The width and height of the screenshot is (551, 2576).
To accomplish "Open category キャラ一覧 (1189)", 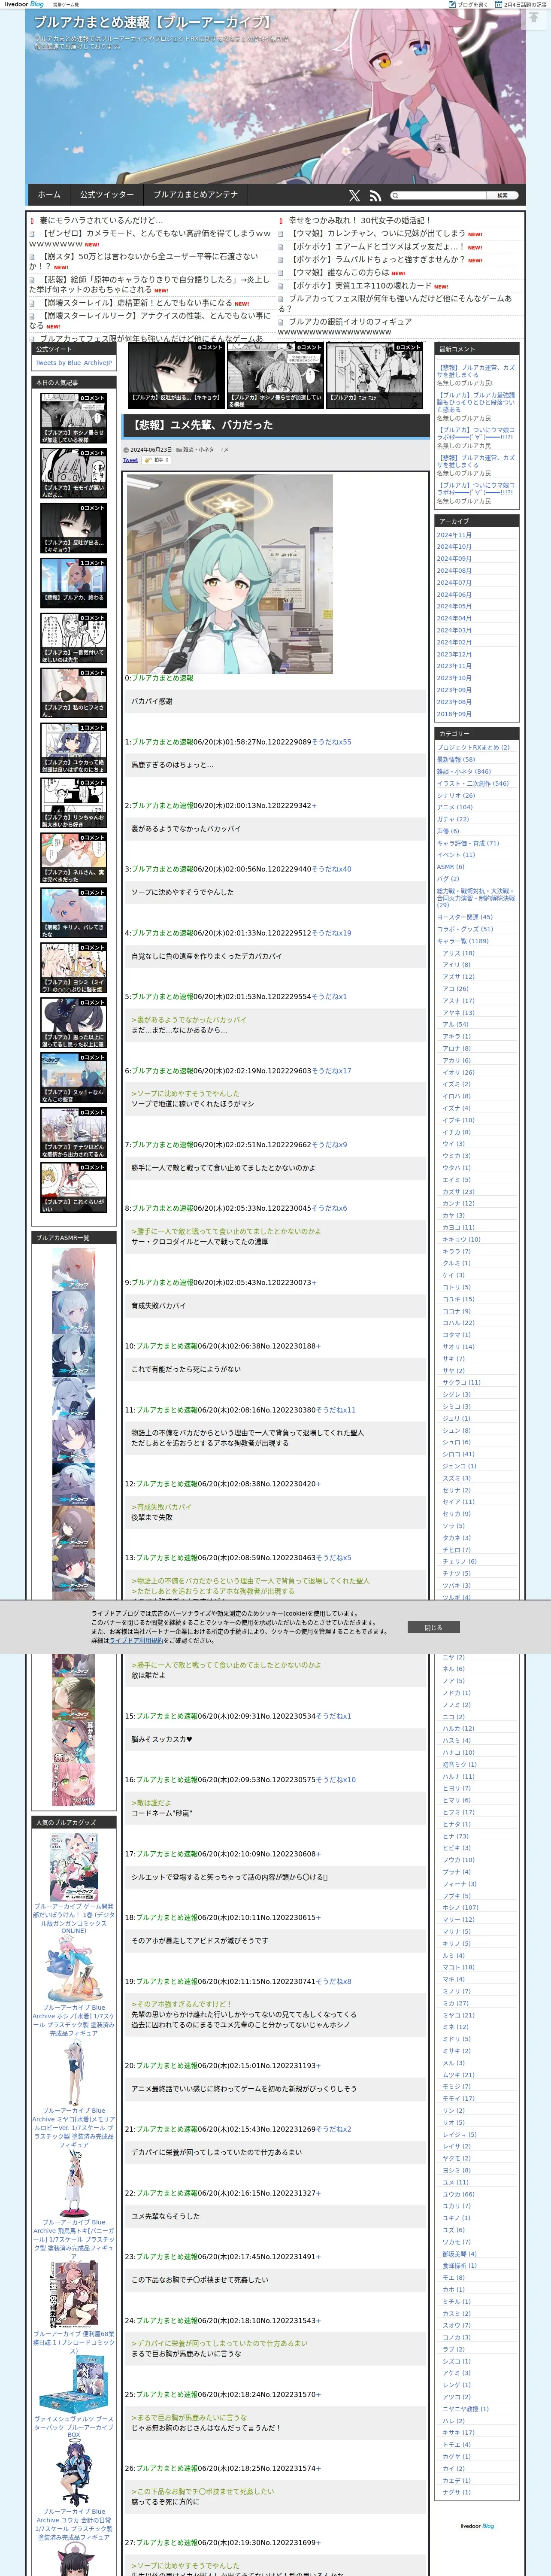I will [463, 941].
